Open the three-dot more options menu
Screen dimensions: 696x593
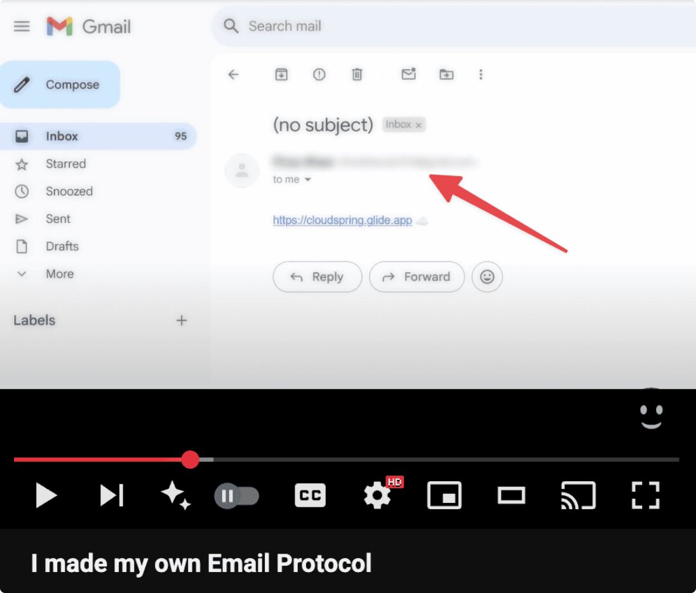click(481, 75)
